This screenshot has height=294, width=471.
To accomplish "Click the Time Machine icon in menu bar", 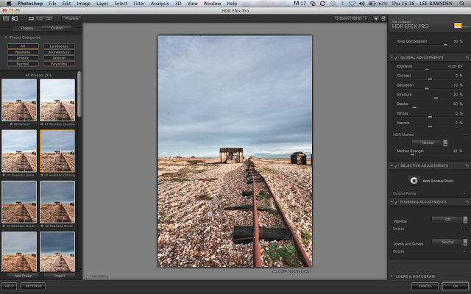I will [333, 3].
